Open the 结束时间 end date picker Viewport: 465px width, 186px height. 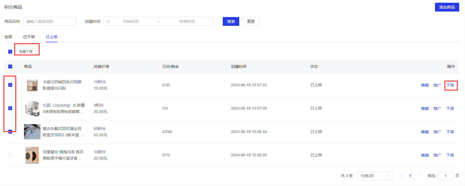point(187,21)
